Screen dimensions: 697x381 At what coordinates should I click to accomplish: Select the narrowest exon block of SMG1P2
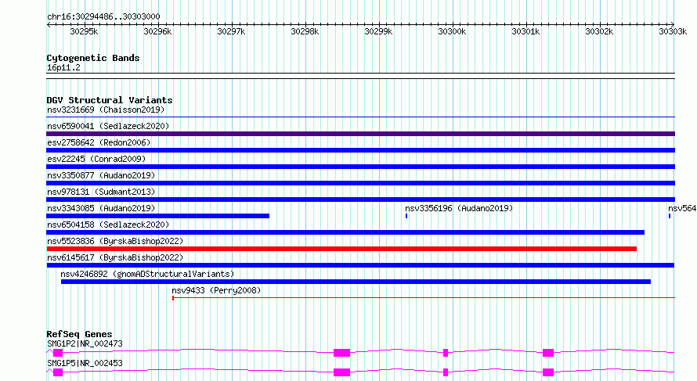point(446,353)
